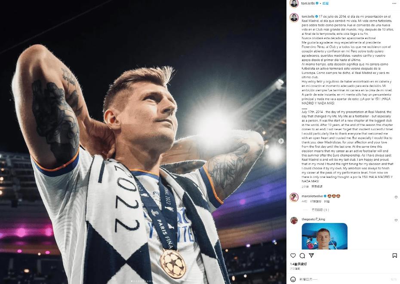
Task: Like thegoatcr7_king's comment with the small heart
Action: point(396,220)
